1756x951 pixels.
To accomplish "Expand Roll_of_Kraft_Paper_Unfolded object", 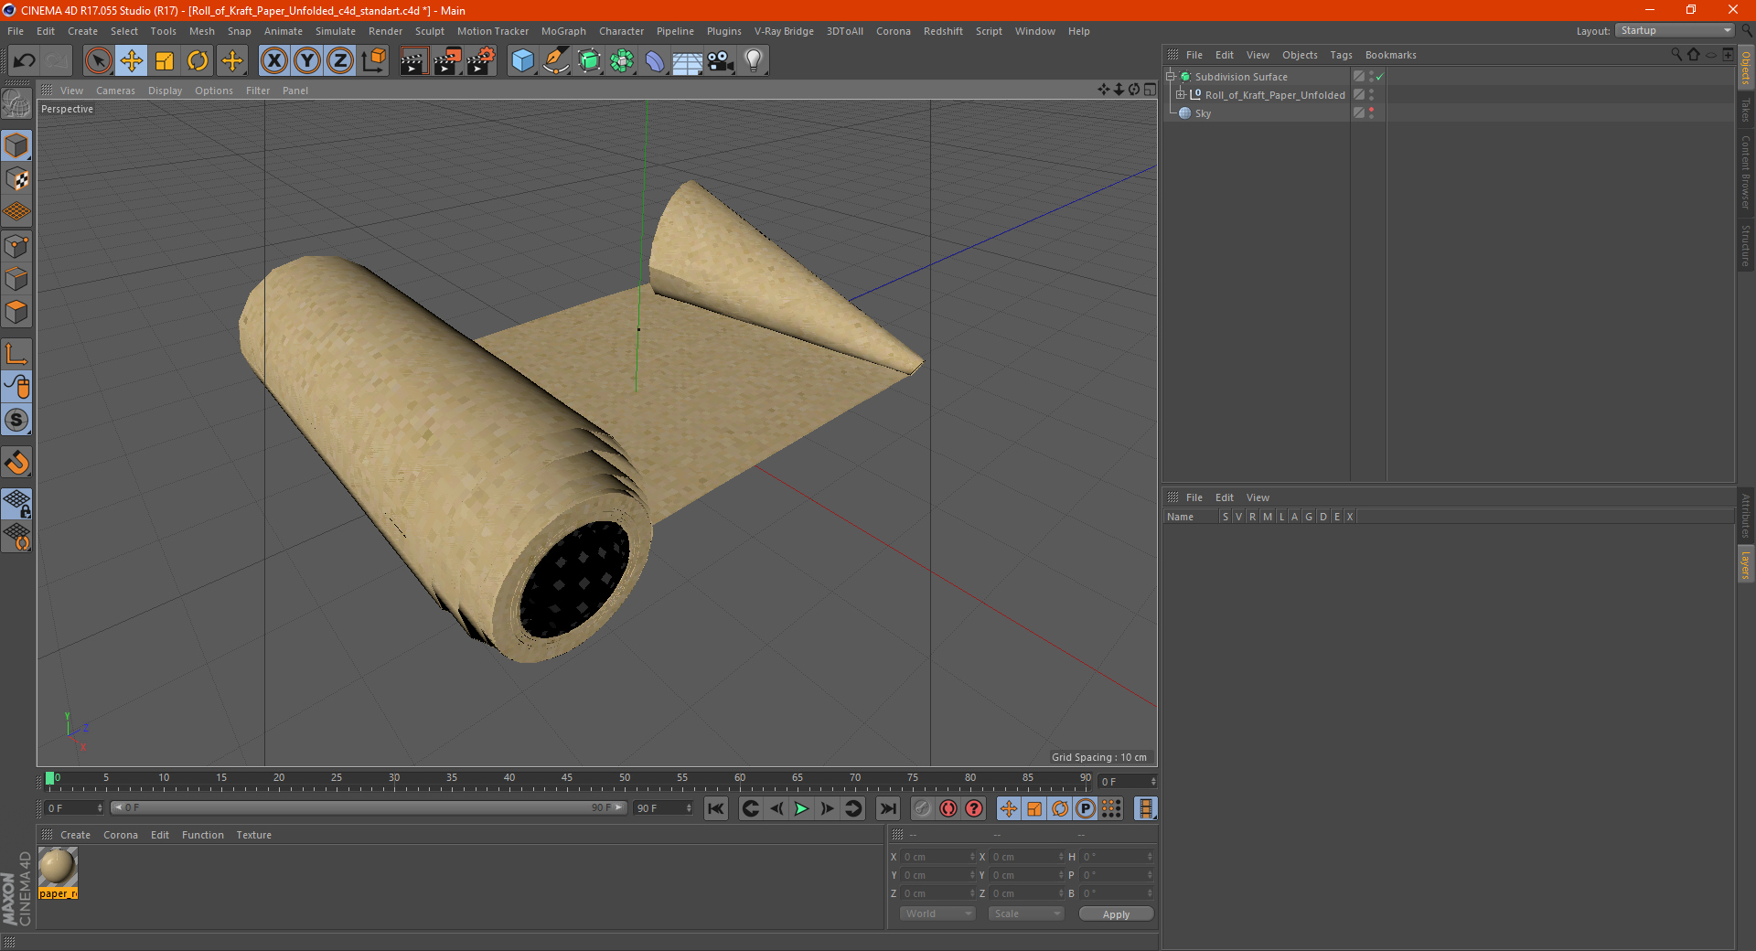I will pyautogui.click(x=1181, y=95).
